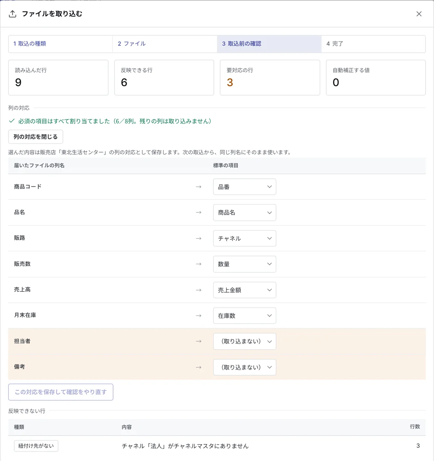
Task: Go to step 1 取込の種類
Action: 60,44
